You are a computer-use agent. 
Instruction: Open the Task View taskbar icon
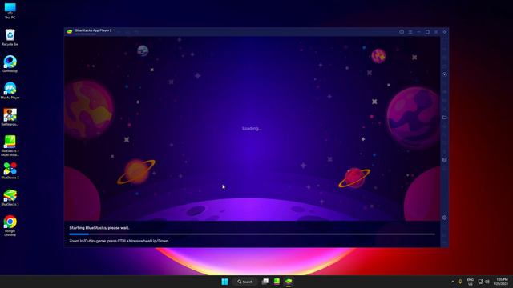coord(265,281)
